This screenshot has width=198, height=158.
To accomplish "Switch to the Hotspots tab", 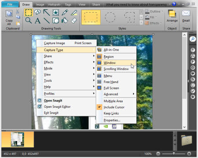I will [x=54, y=5].
